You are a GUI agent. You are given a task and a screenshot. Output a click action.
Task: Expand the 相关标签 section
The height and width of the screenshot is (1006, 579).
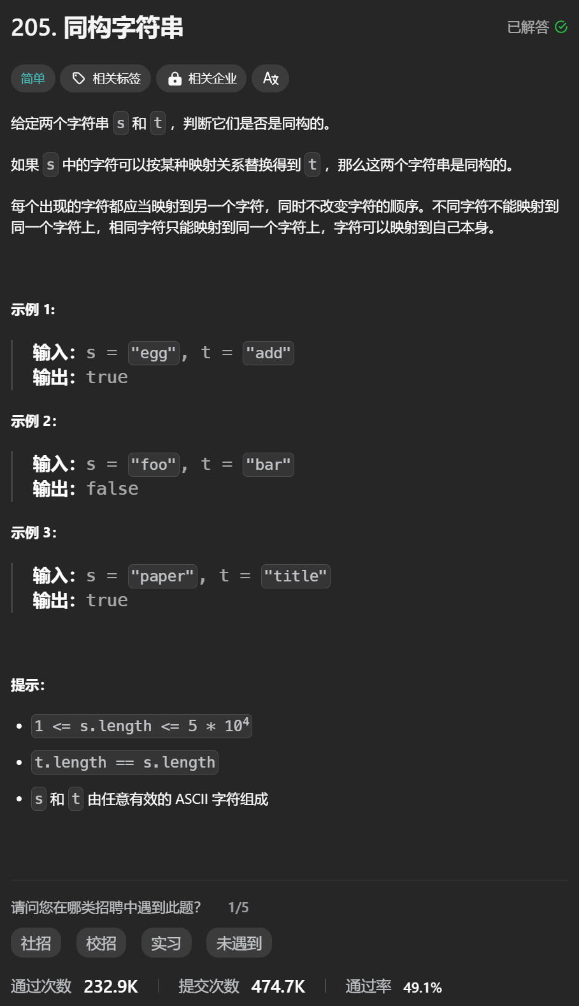coord(105,78)
